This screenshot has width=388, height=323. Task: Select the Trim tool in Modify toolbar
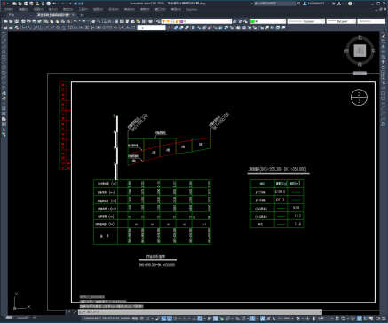[384, 83]
